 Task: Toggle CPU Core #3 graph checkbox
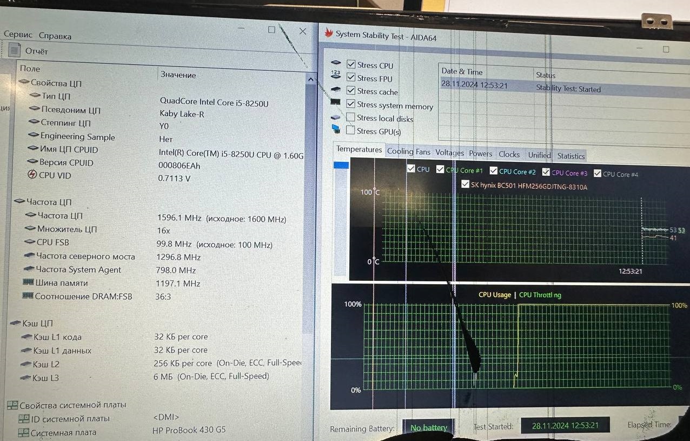(x=546, y=172)
